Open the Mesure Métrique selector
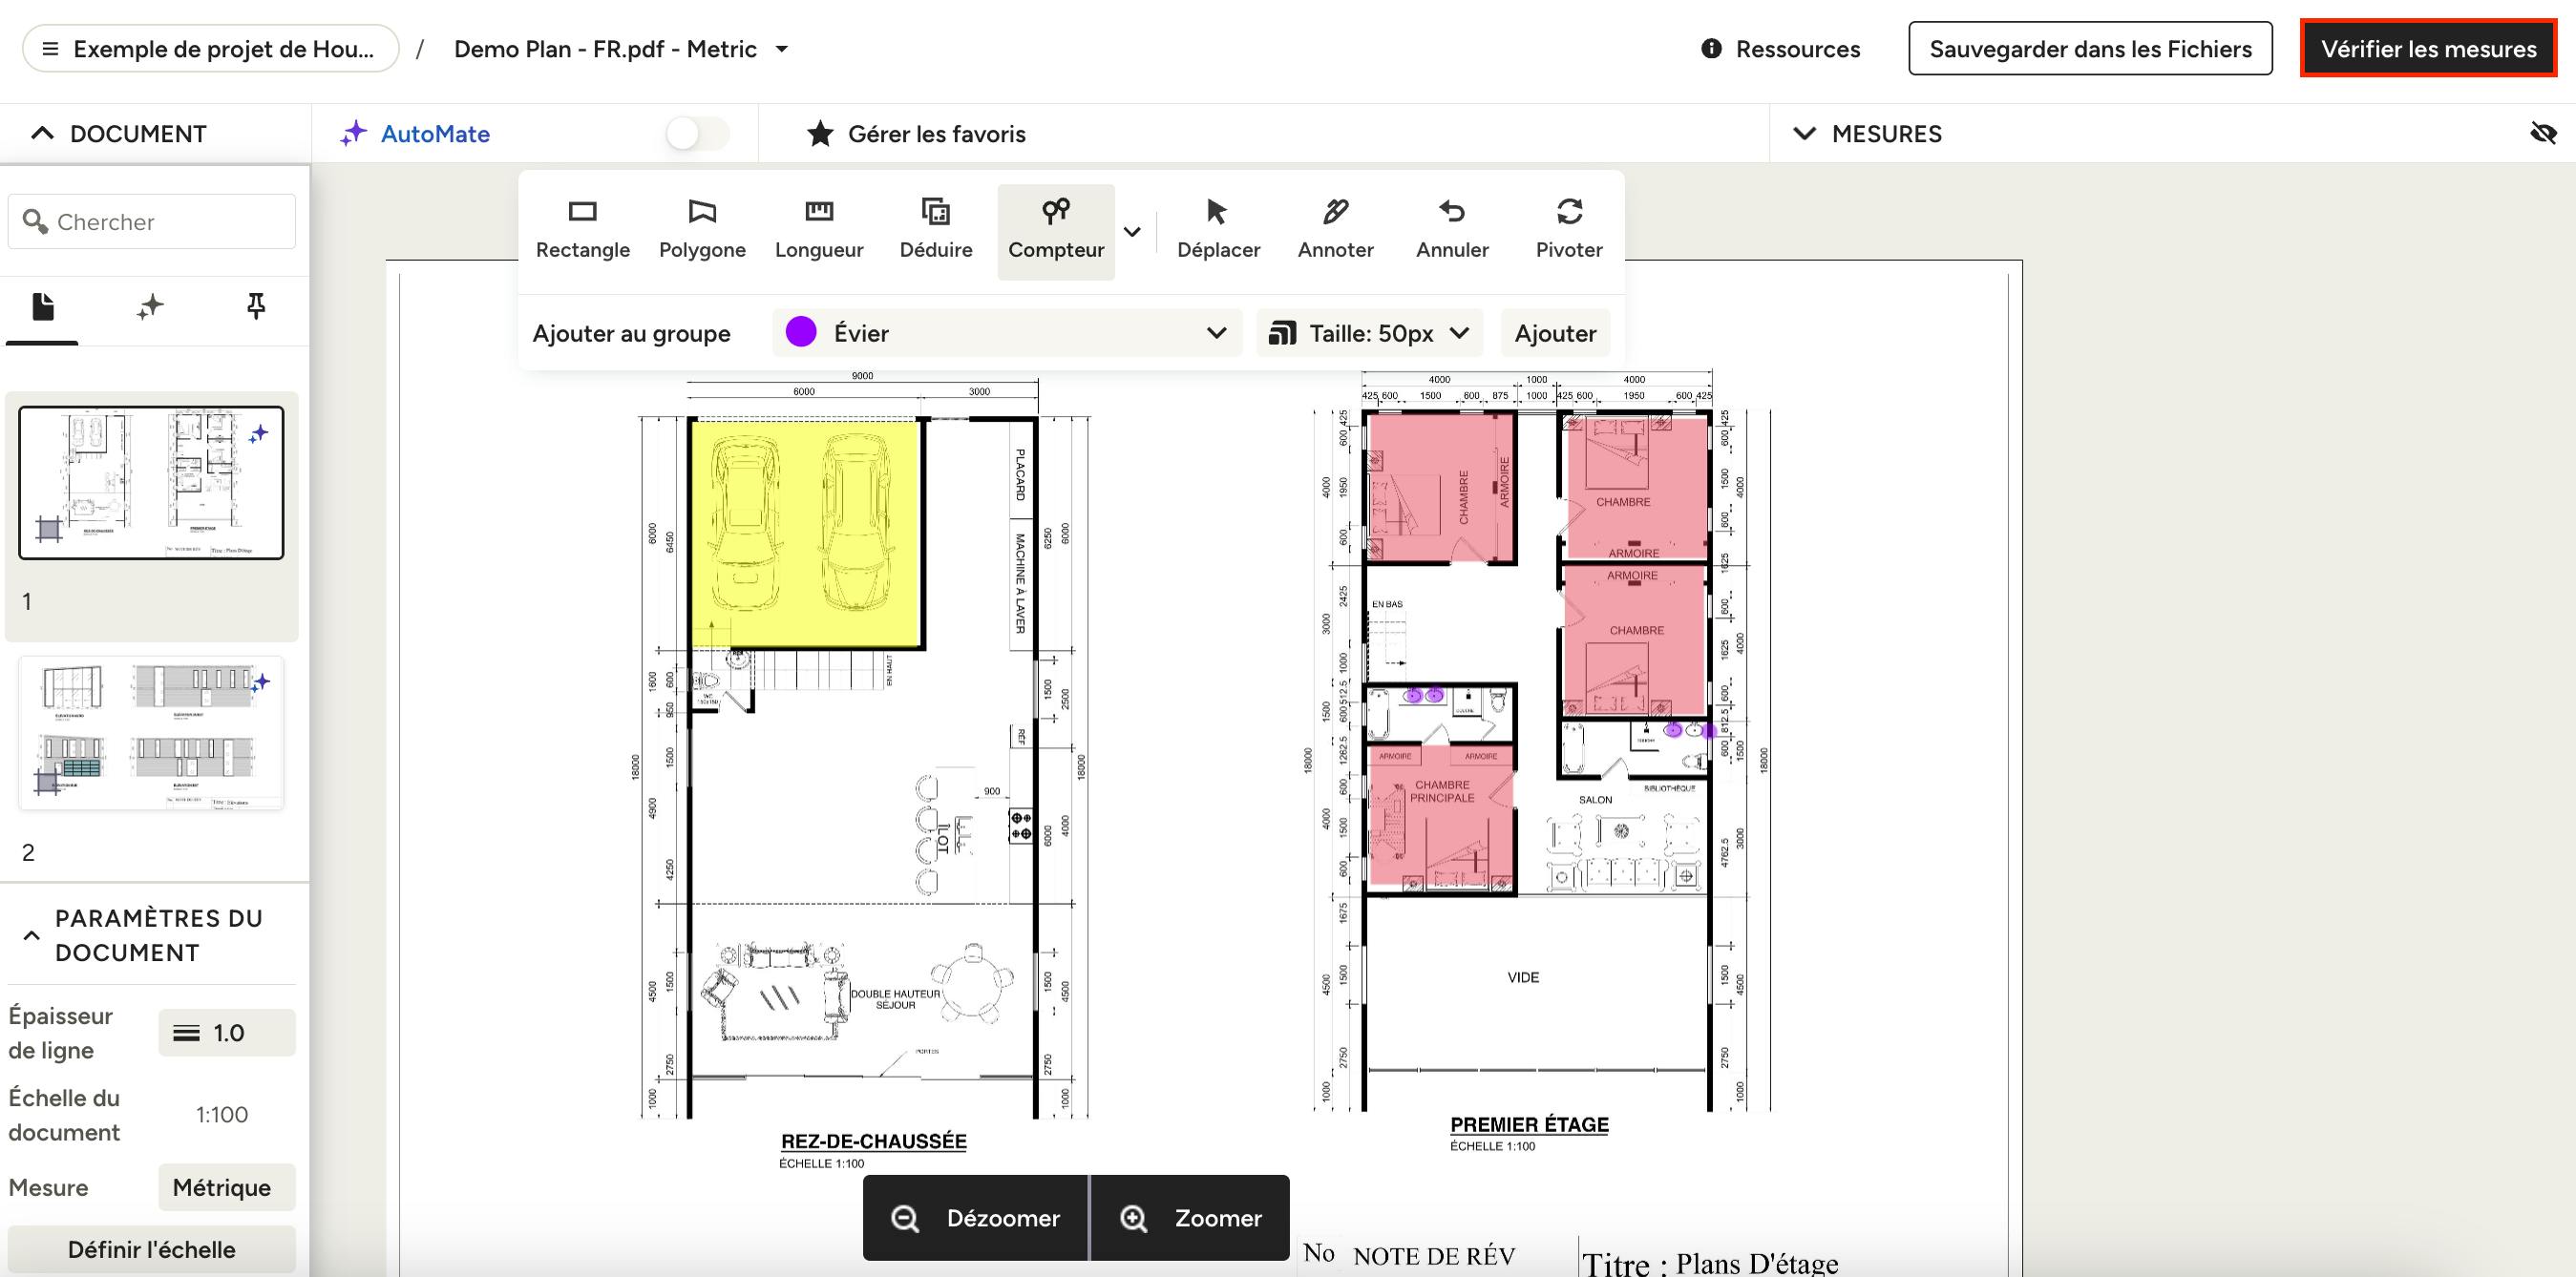2576x1277 pixels. pyautogui.click(x=227, y=1187)
